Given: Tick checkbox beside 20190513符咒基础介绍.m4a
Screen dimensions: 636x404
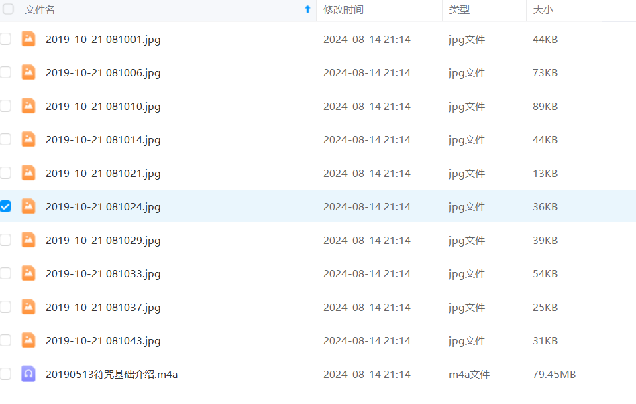Looking at the screenshot, I should click(5, 374).
